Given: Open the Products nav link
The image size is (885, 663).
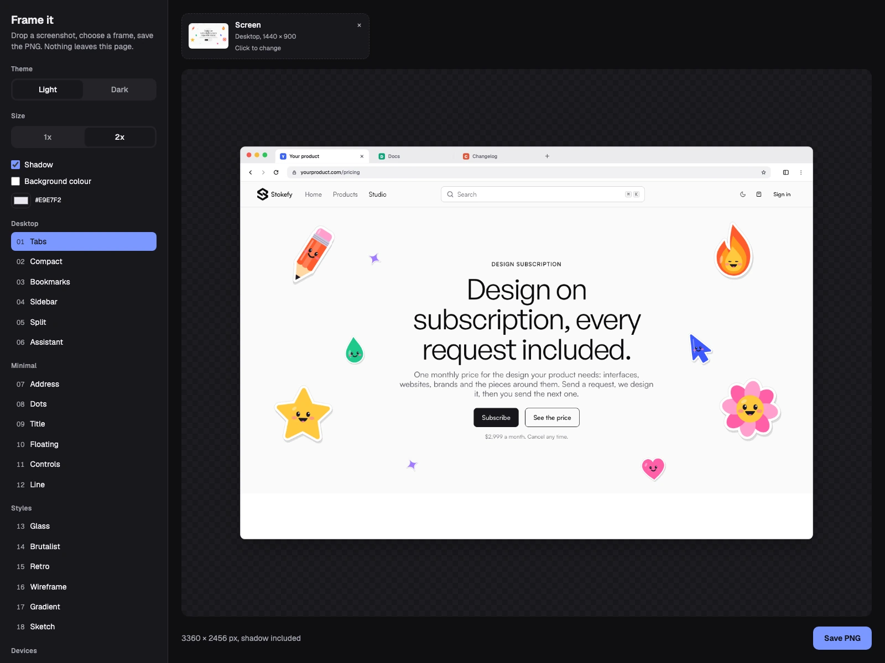Looking at the screenshot, I should [345, 194].
